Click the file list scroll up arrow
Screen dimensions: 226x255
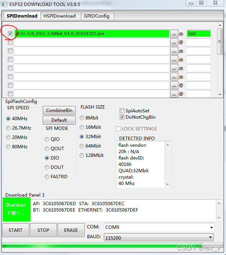220,25
